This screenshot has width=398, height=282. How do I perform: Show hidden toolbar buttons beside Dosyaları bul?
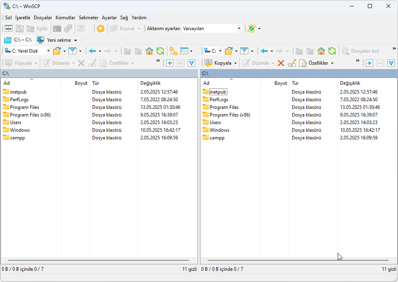[x=394, y=49]
